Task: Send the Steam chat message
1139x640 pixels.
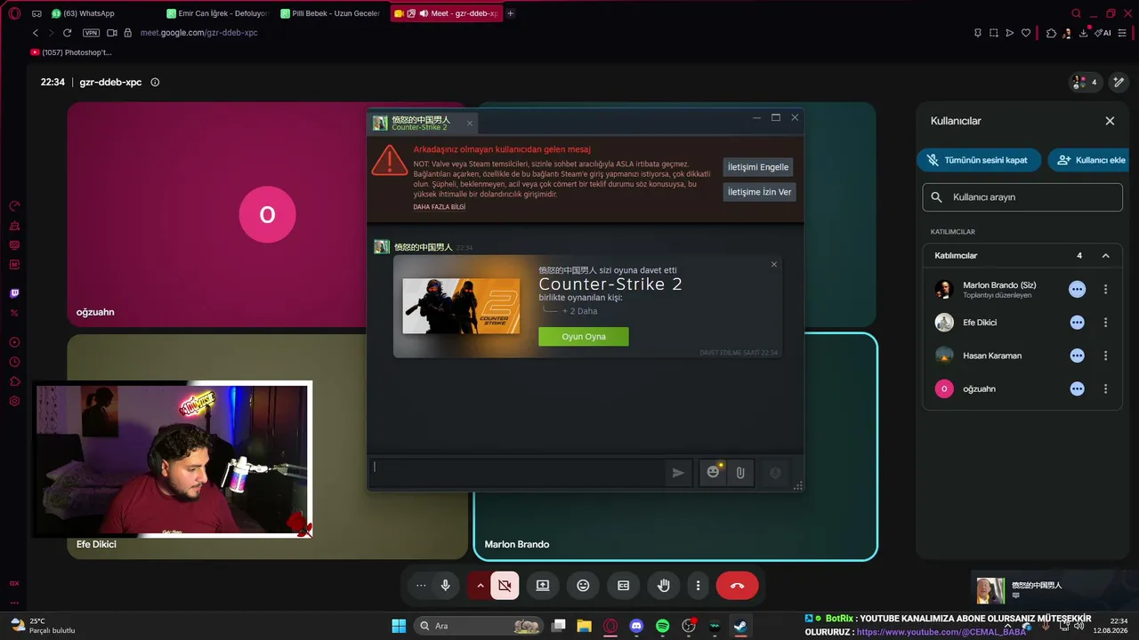Action: coord(678,473)
